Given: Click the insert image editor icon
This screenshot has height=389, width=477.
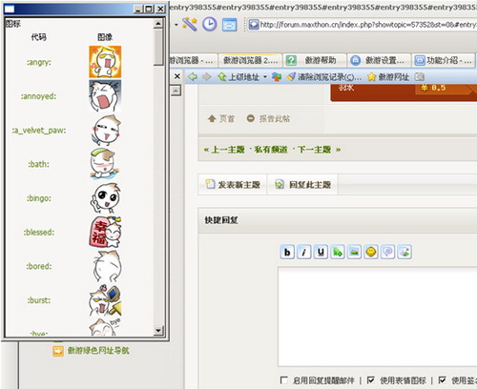Looking at the screenshot, I should (354, 252).
